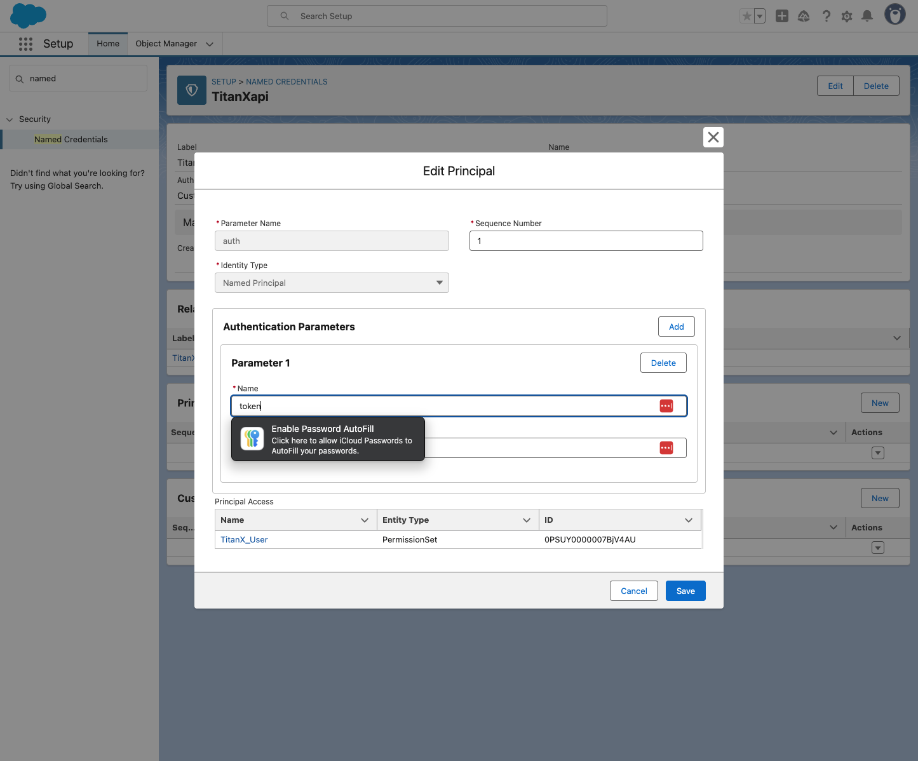Open the Name column sort menu
This screenshot has width=918, height=761.
coord(365,520)
